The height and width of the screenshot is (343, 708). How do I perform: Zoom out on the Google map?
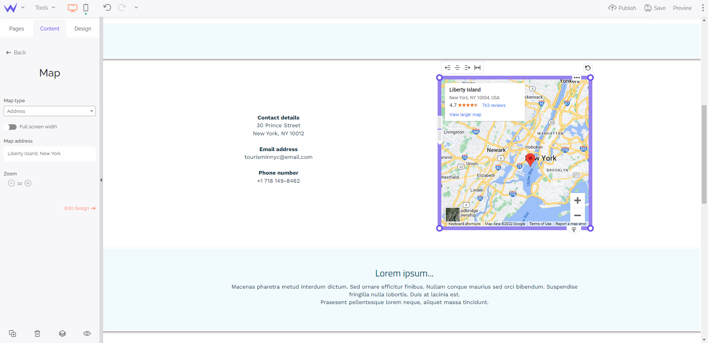(x=578, y=215)
